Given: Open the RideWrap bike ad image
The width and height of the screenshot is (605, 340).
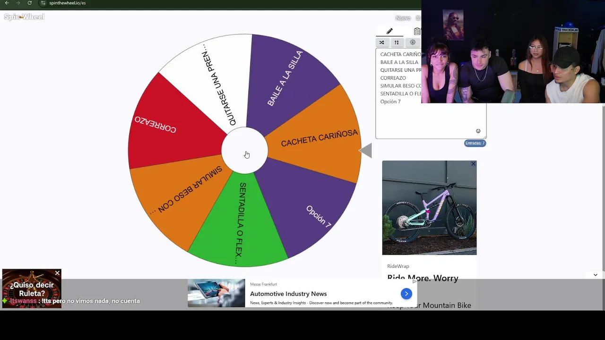Looking at the screenshot, I should (x=429, y=208).
